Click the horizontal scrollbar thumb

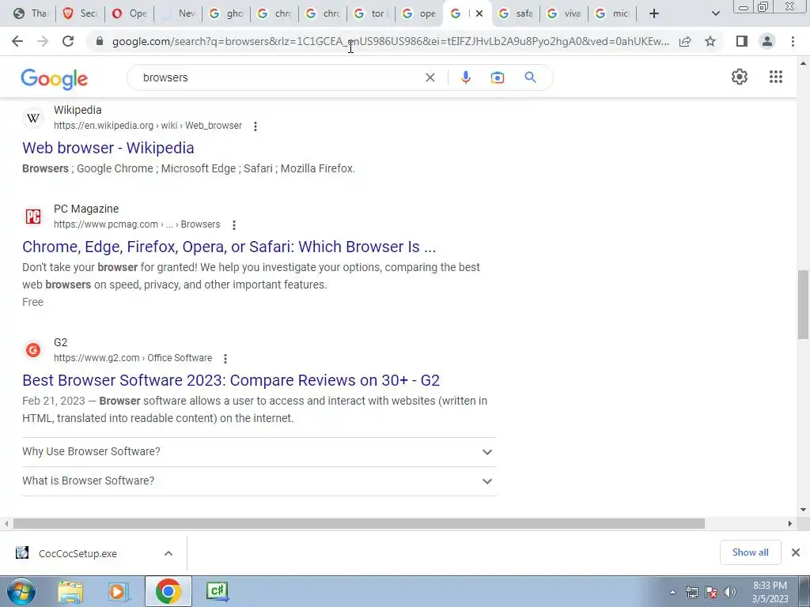(x=359, y=524)
